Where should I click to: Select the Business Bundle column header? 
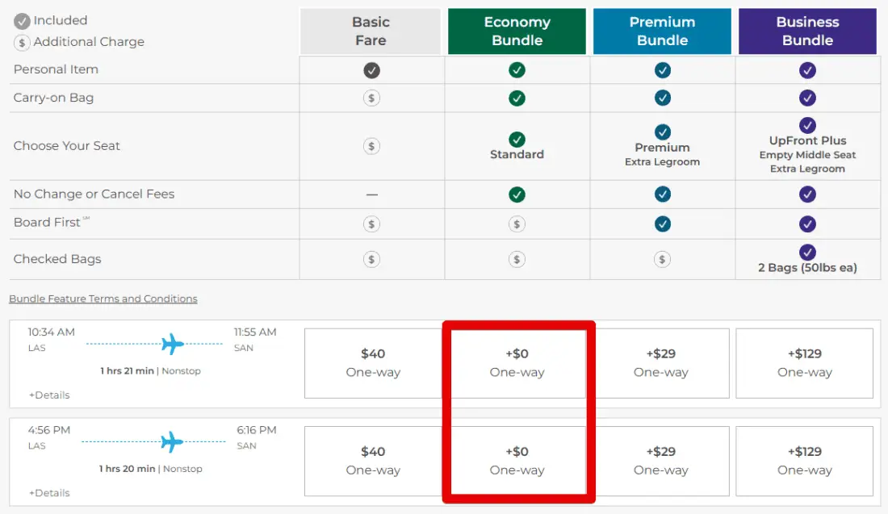pyautogui.click(x=807, y=31)
